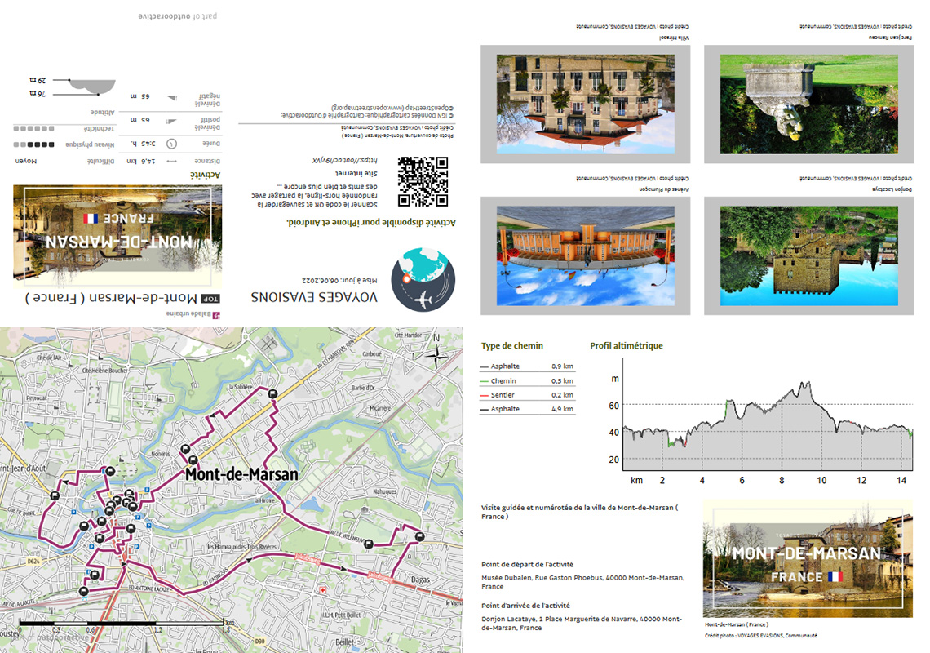Click the 'Nahuques' label on the map
This screenshot has height=653, width=930.
coord(385,491)
